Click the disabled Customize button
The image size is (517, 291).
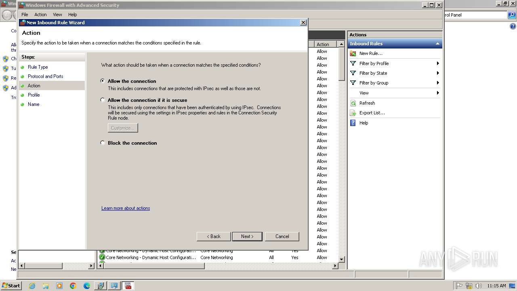tap(123, 128)
